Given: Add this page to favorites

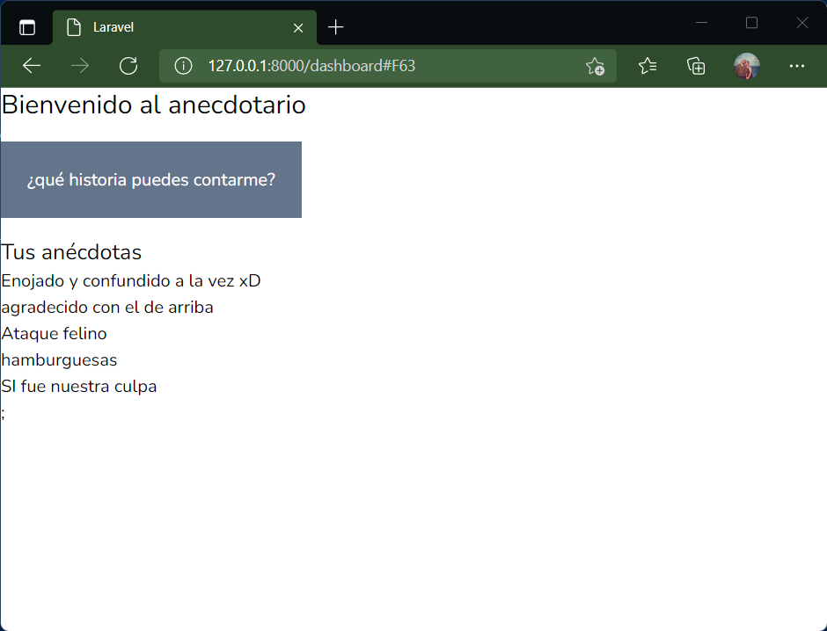Looking at the screenshot, I should point(595,67).
